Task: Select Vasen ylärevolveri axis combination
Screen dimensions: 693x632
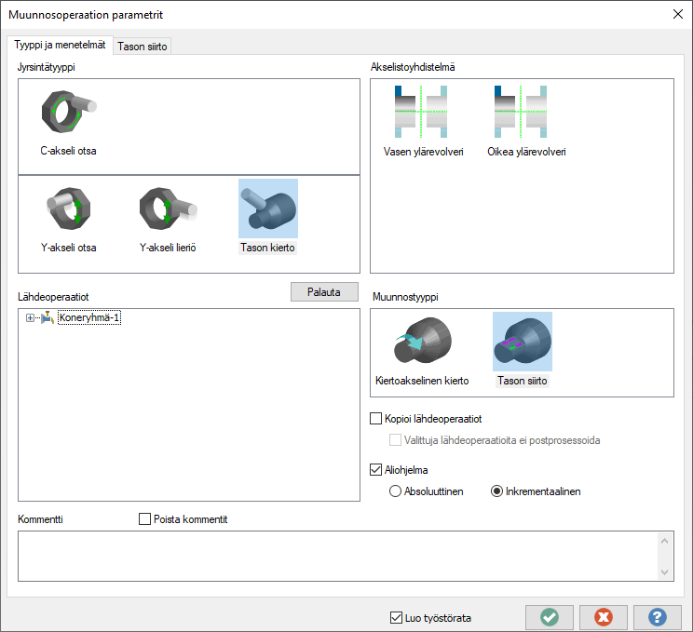Action: (x=423, y=114)
